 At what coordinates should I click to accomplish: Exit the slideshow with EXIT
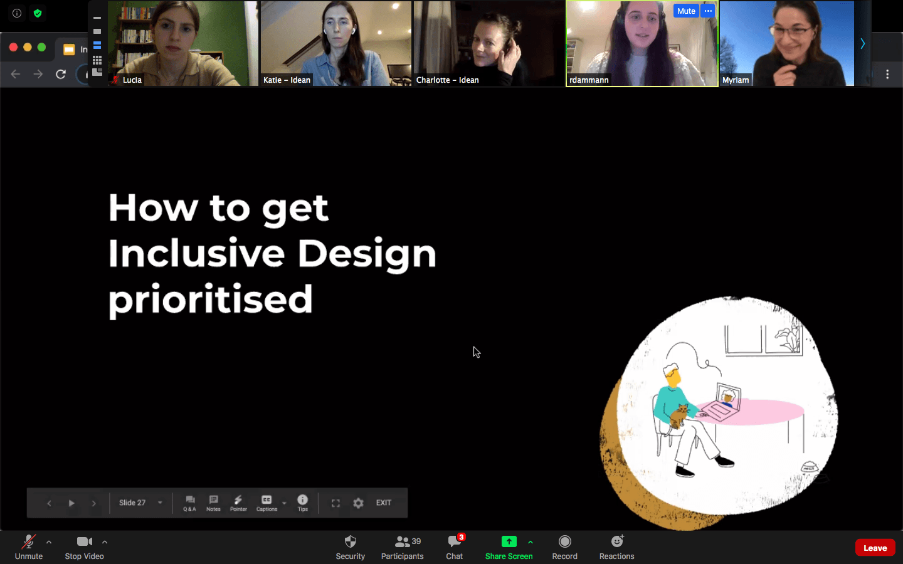click(384, 503)
